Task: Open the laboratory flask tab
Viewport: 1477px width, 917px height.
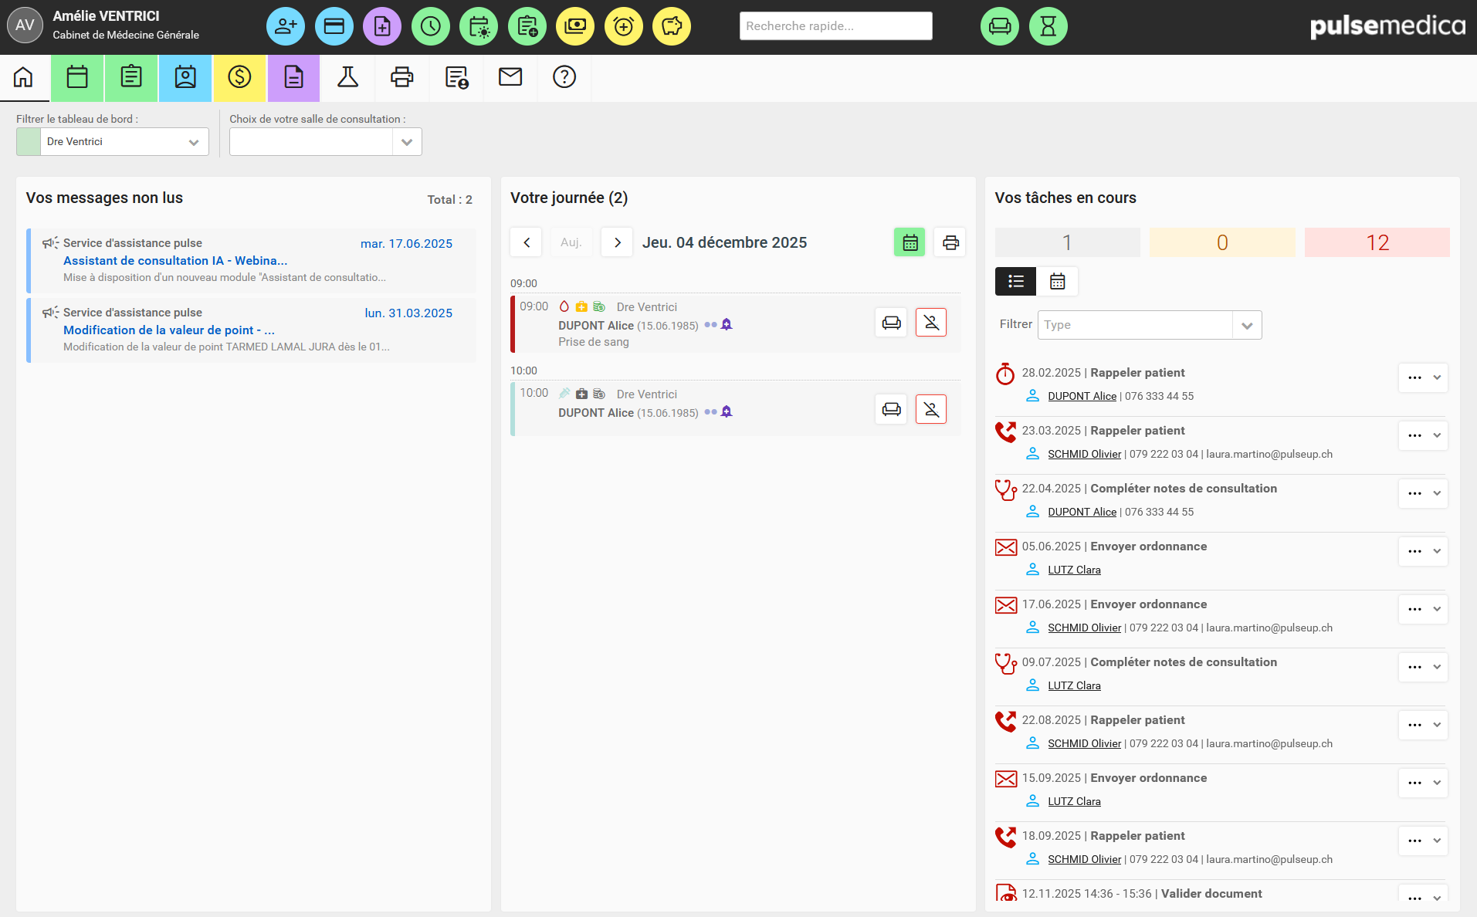Action: [347, 77]
